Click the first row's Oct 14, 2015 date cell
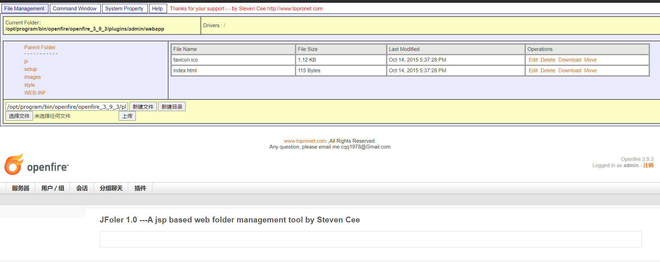The height and width of the screenshot is (262, 660). (456, 60)
